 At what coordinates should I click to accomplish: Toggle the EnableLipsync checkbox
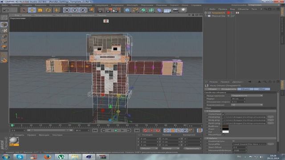click(233, 141)
